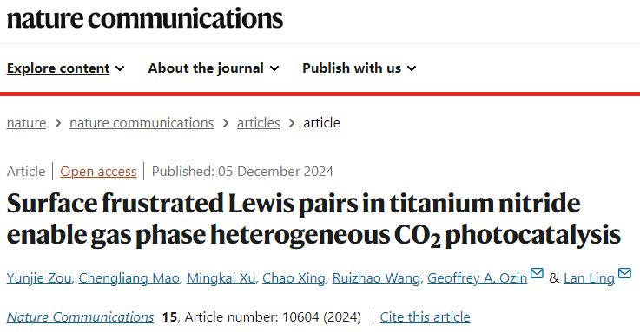Click the Geoffrey A. Ozin author name
Screen dimensions: 640x332
(x=477, y=277)
